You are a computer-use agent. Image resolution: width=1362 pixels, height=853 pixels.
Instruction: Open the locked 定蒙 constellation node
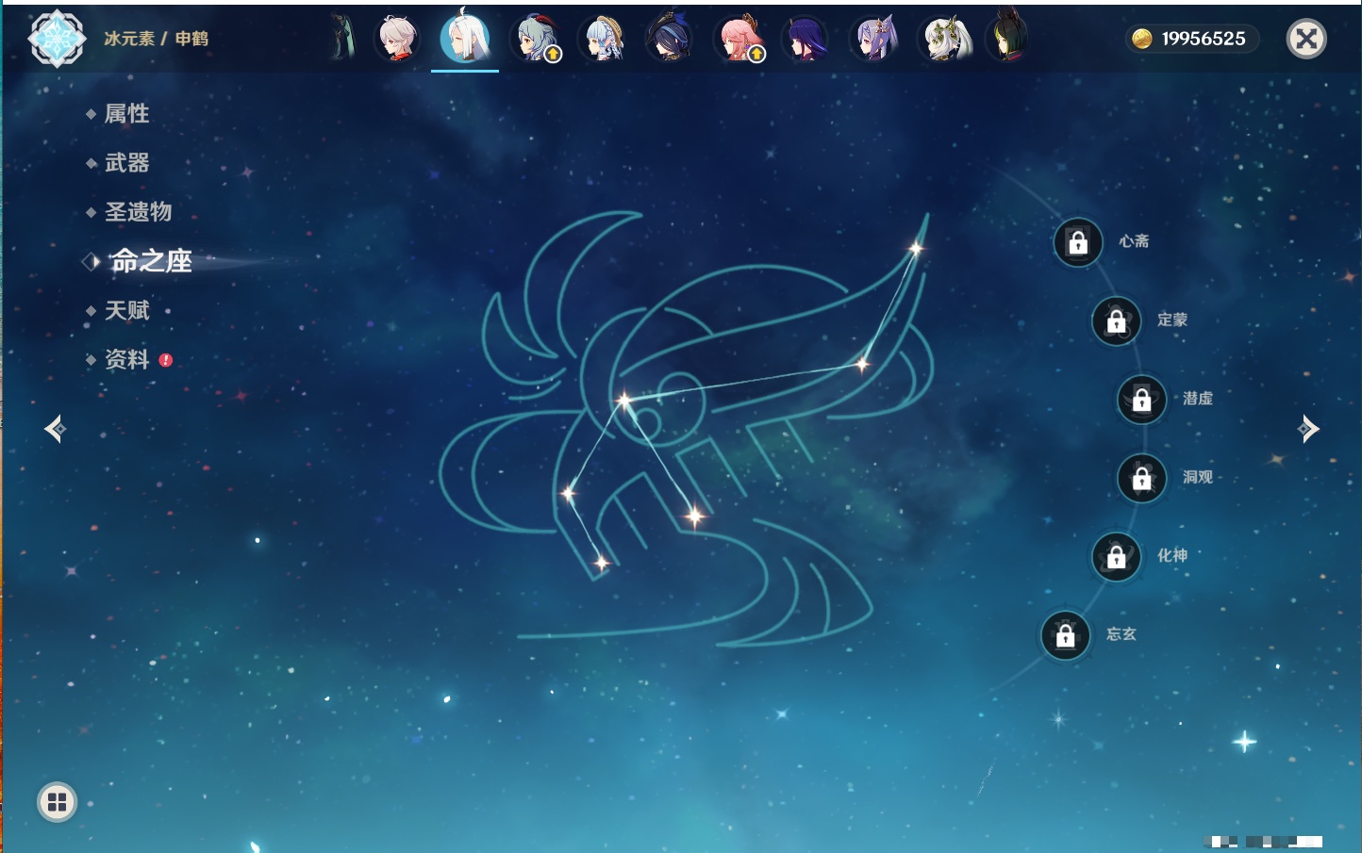pyautogui.click(x=1117, y=320)
